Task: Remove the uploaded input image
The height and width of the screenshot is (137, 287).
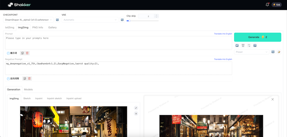Action: tap(136, 114)
